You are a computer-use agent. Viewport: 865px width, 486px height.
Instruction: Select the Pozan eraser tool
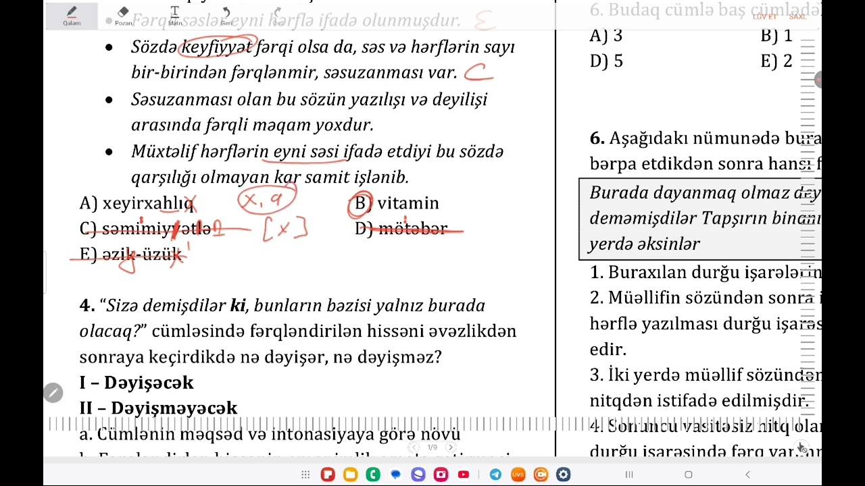pos(123,16)
